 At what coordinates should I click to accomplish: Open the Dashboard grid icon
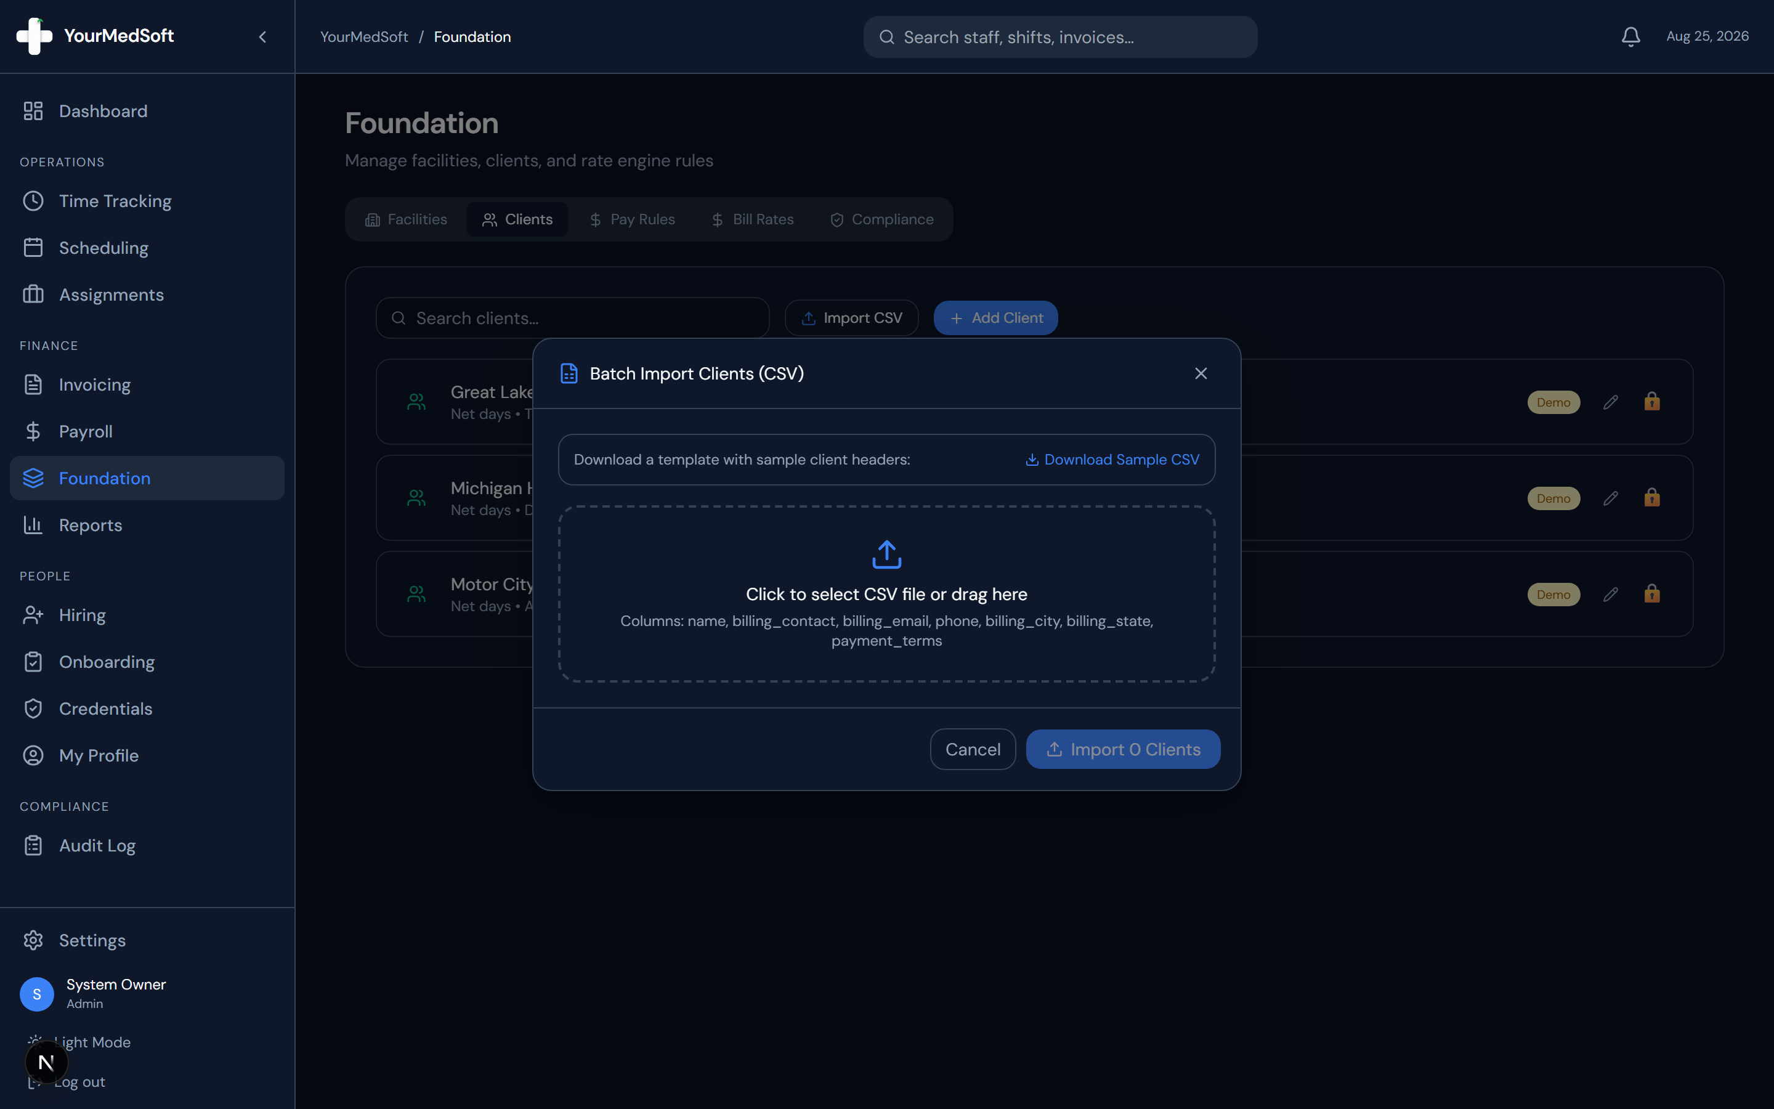33,111
